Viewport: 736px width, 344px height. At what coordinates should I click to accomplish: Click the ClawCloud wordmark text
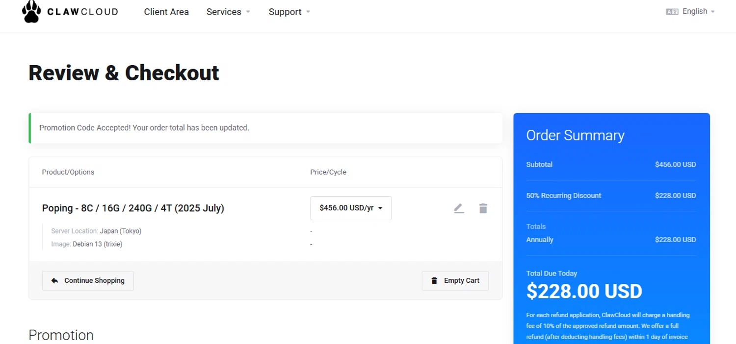click(83, 12)
